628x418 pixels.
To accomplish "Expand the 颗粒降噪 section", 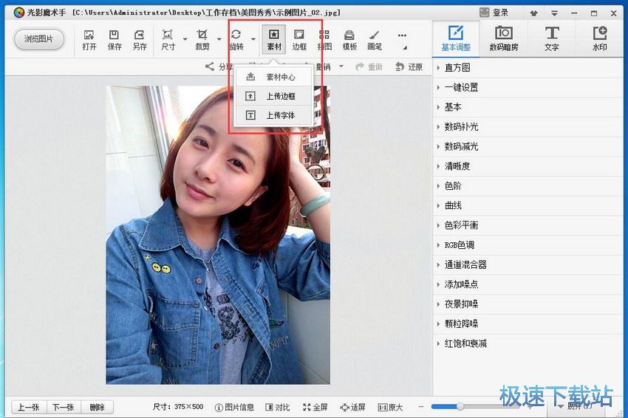I will click(528, 323).
